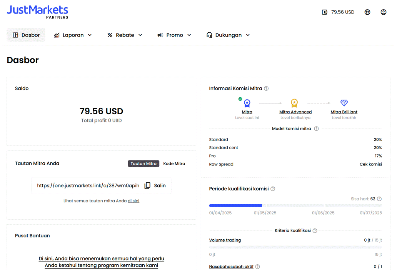Click the Total profit 0 USD text
Screen dimensions: 397x277
point(101,120)
